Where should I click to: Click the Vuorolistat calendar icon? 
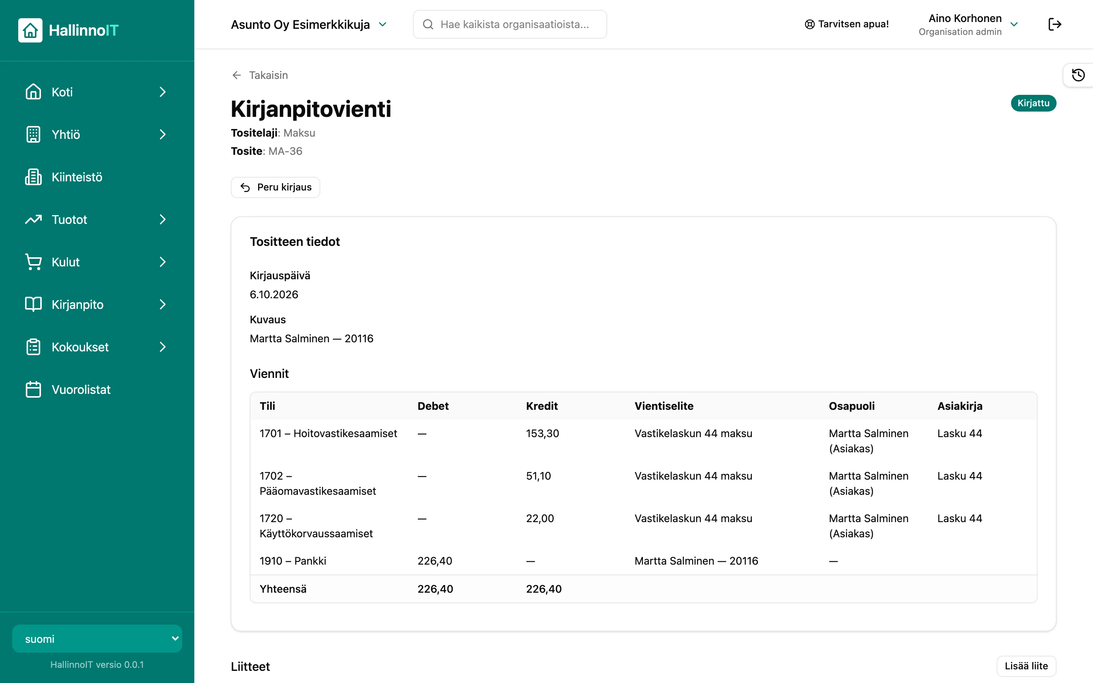tap(33, 389)
